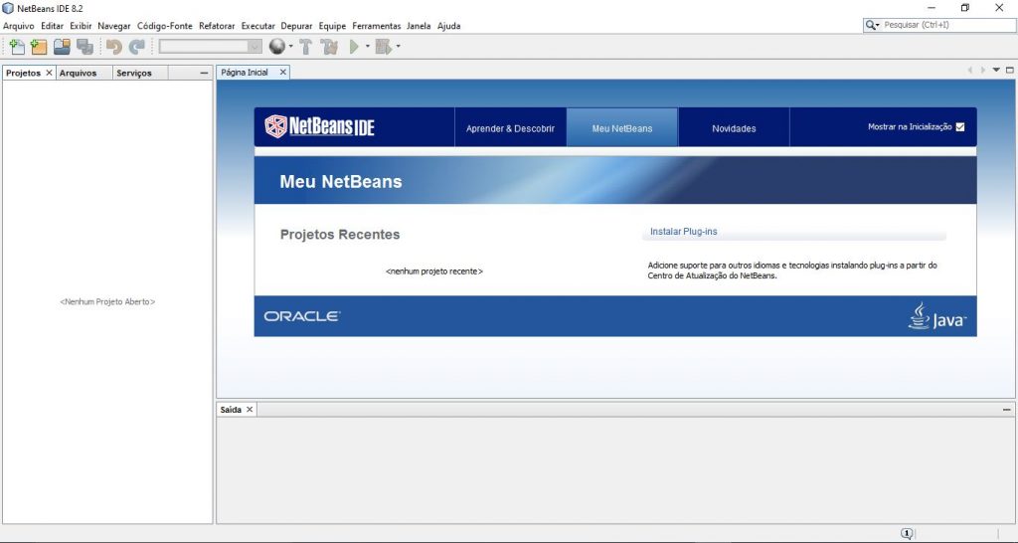
Task: Click the Pesquisar search field
Action: tap(947, 25)
